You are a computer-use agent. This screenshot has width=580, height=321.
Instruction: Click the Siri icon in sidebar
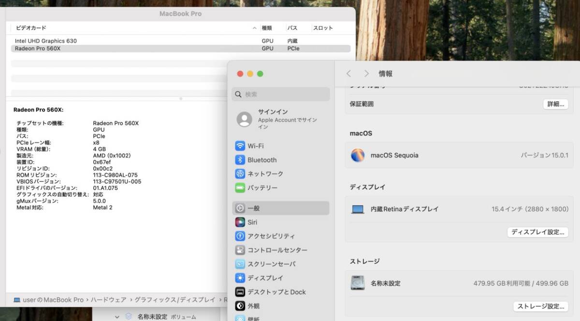[240, 222]
